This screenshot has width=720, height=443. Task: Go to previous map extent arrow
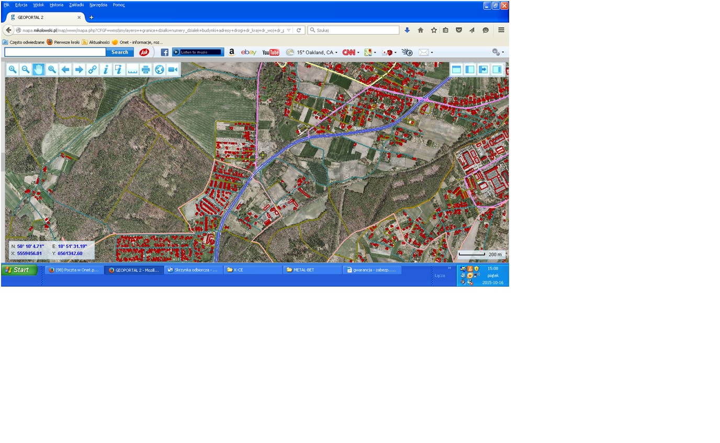(x=65, y=70)
